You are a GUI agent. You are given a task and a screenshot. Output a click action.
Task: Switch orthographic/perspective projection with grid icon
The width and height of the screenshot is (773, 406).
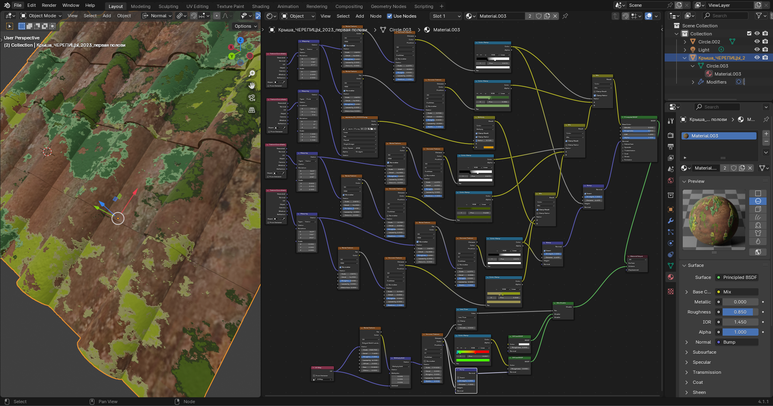[252, 110]
